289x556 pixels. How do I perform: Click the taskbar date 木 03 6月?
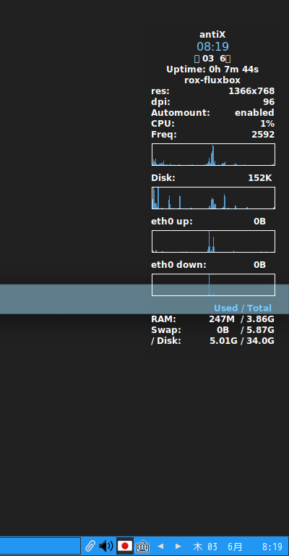pyautogui.click(x=218, y=547)
